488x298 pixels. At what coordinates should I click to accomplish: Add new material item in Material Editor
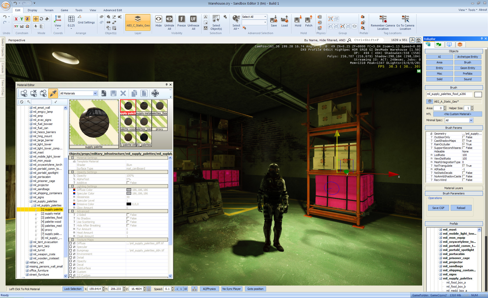click(x=104, y=93)
